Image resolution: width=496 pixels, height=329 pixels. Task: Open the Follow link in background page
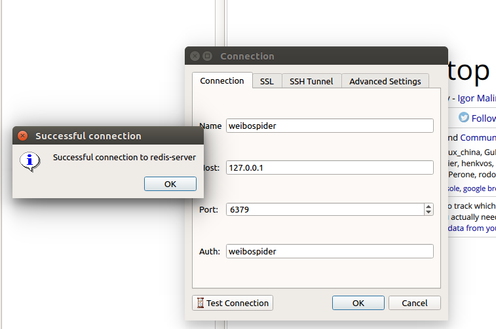[x=484, y=118]
